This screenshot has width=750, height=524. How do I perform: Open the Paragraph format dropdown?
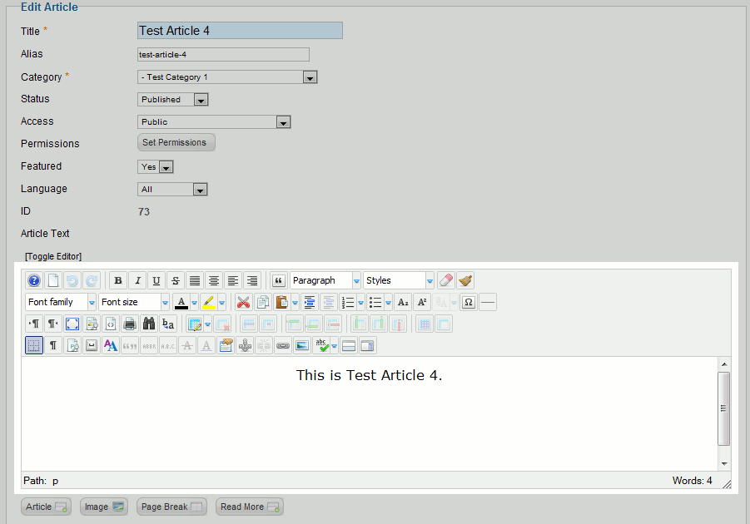[325, 280]
